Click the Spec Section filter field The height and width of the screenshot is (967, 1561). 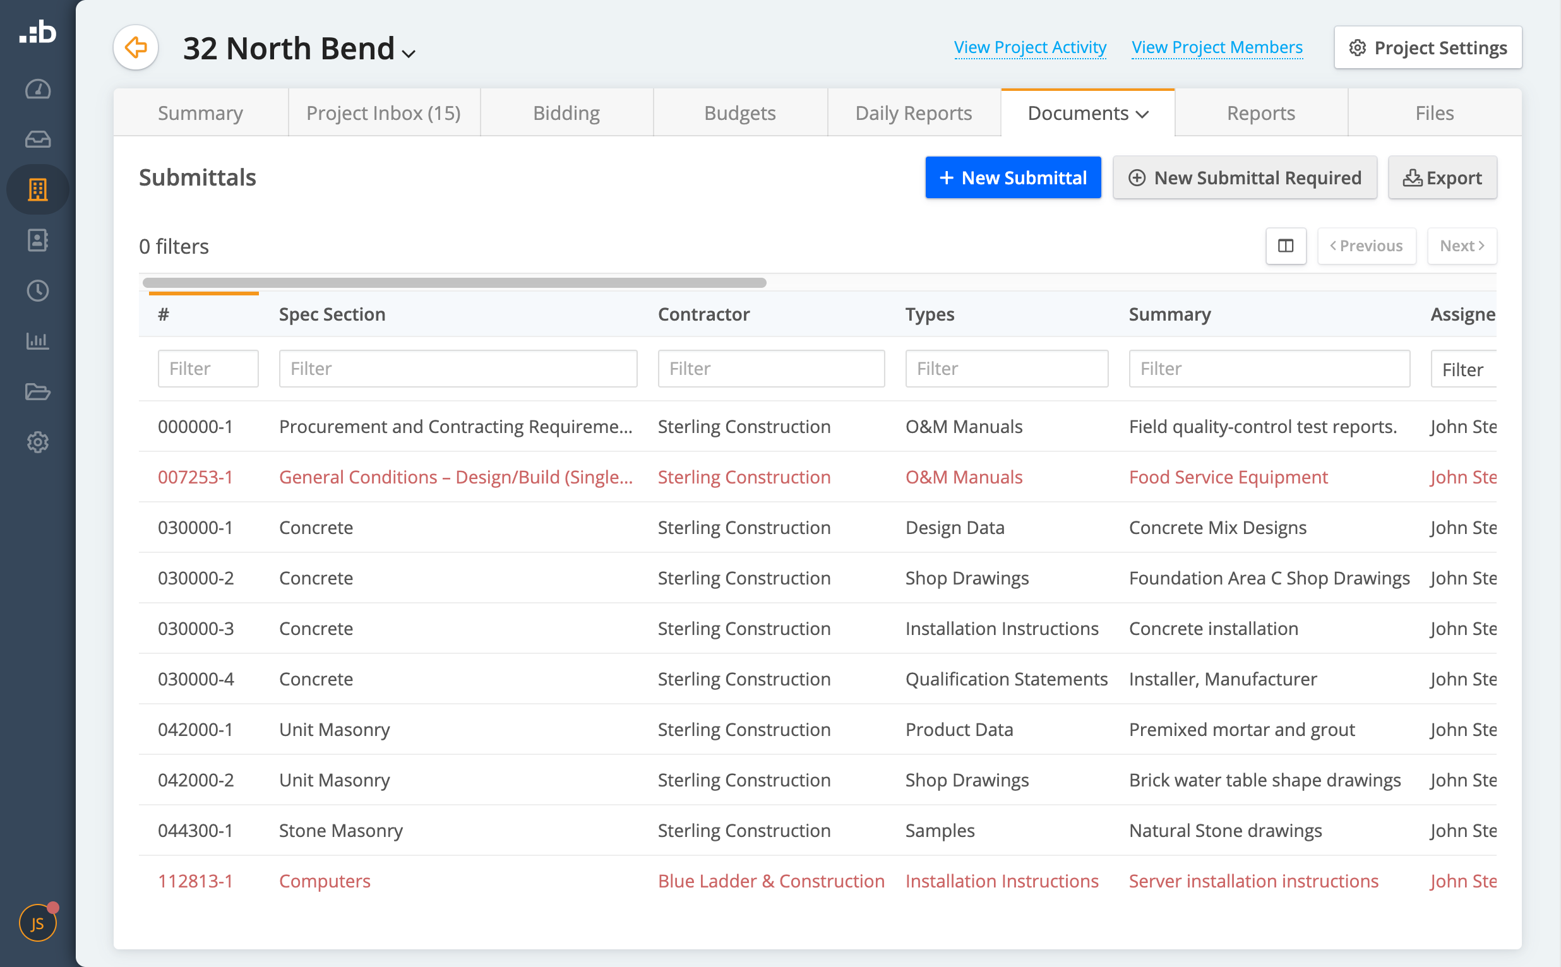[x=457, y=369]
